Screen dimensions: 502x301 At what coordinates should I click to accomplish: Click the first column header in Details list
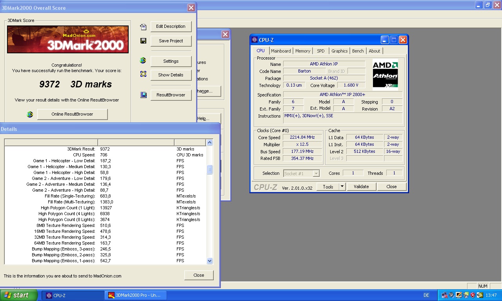[x=51, y=142]
